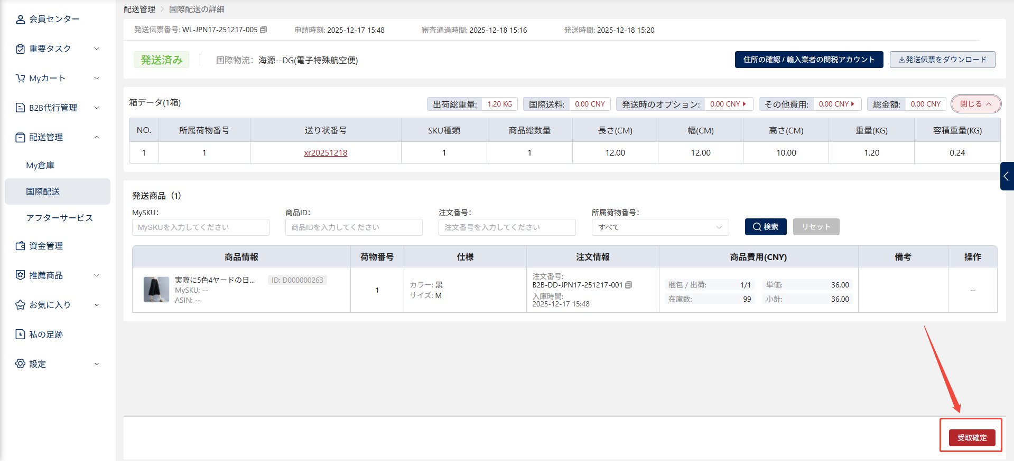This screenshot has height=461, width=1014.
Task: Click 高さ cell value 10.00
Action: (786, 153)
